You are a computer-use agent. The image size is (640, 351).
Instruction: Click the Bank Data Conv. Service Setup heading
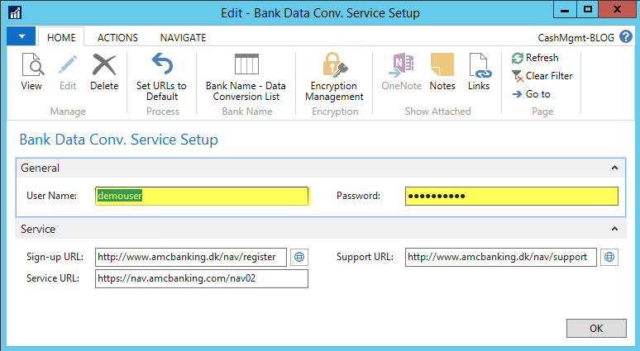(119, 140)
